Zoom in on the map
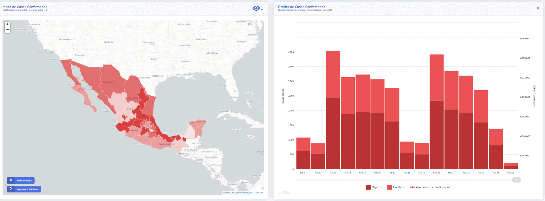Image resolution: width=545 pixels, height=201 pixels. click(x=8, y=24)
